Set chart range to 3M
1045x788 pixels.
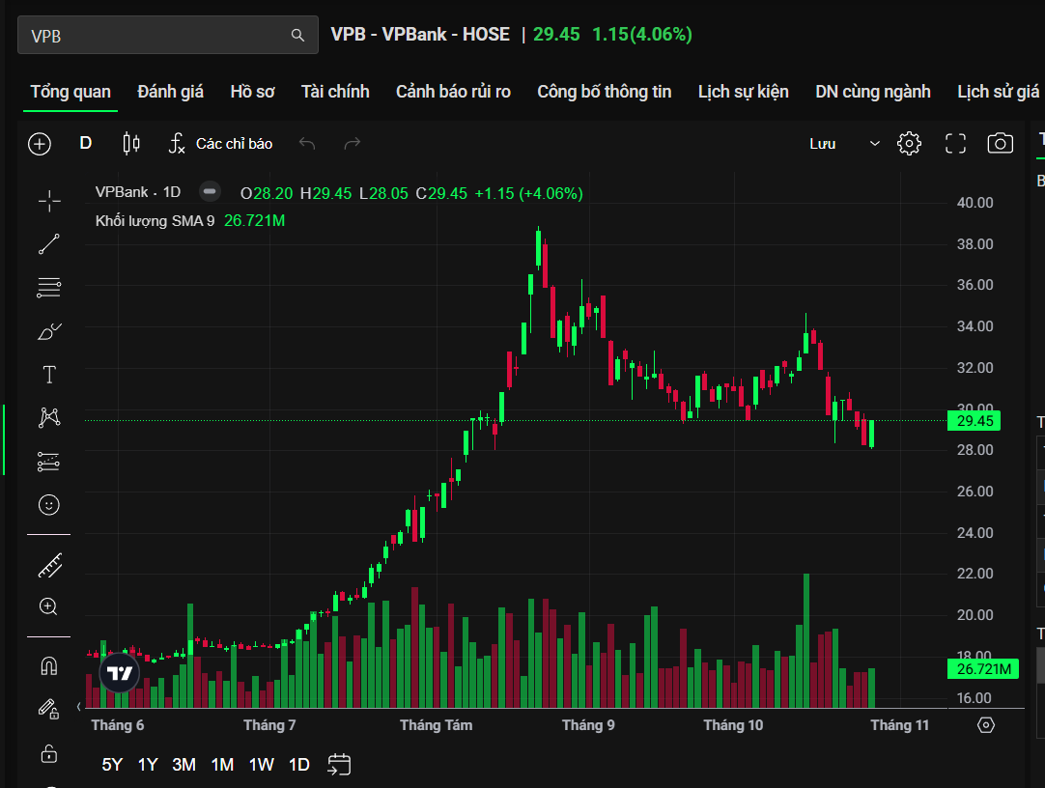click(184, 765)
